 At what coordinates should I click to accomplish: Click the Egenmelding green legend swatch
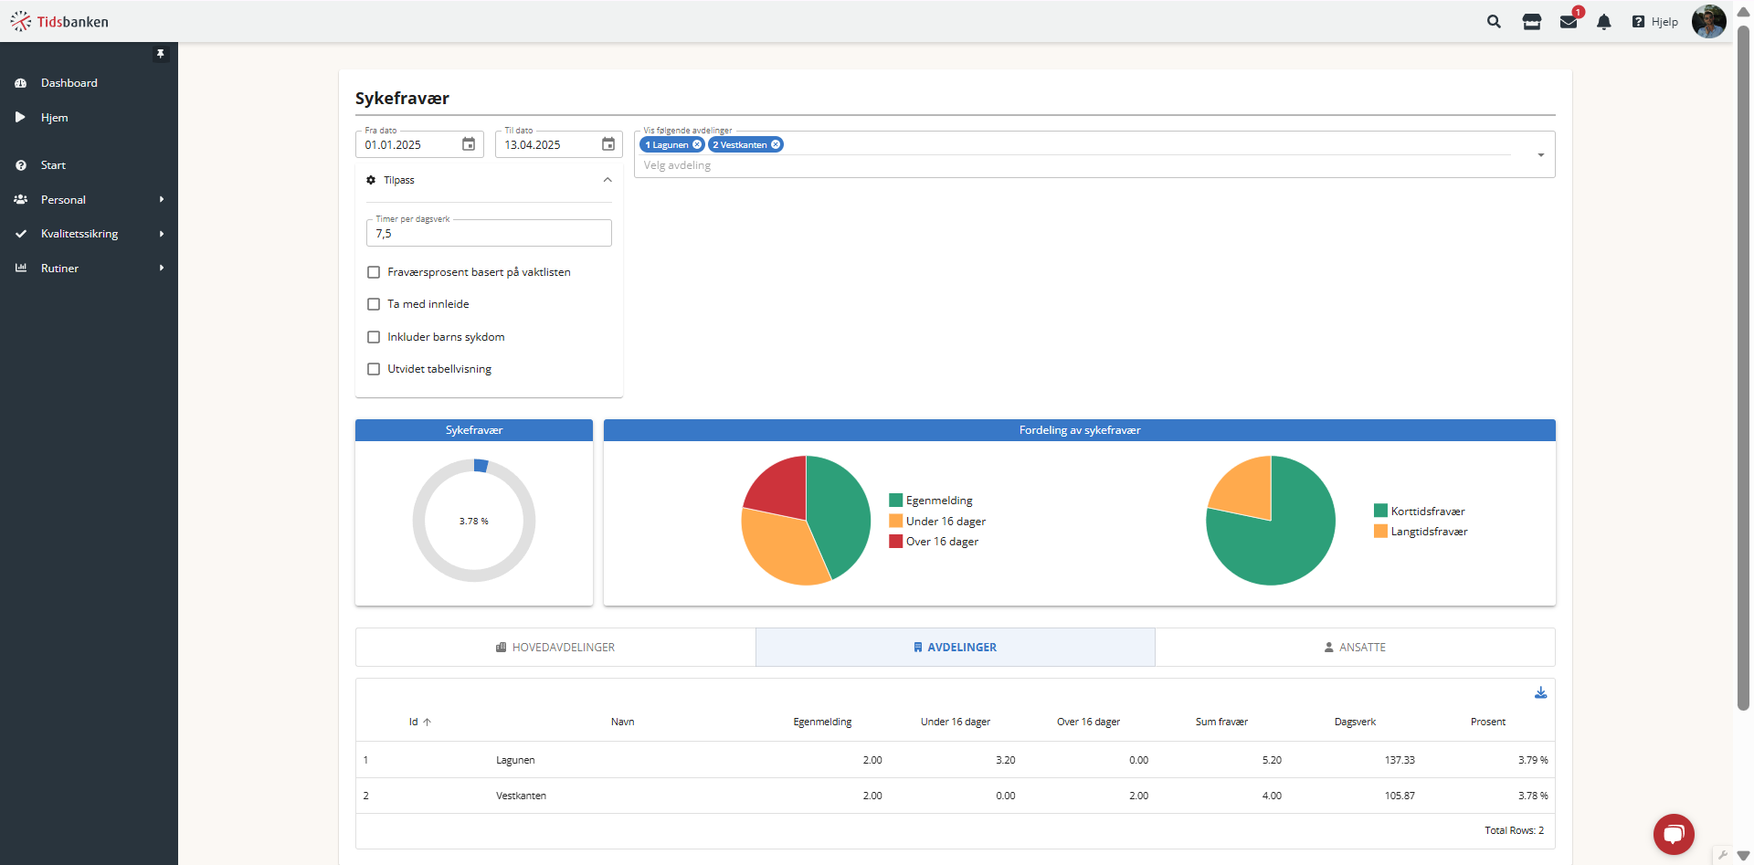tap(896, 501)
